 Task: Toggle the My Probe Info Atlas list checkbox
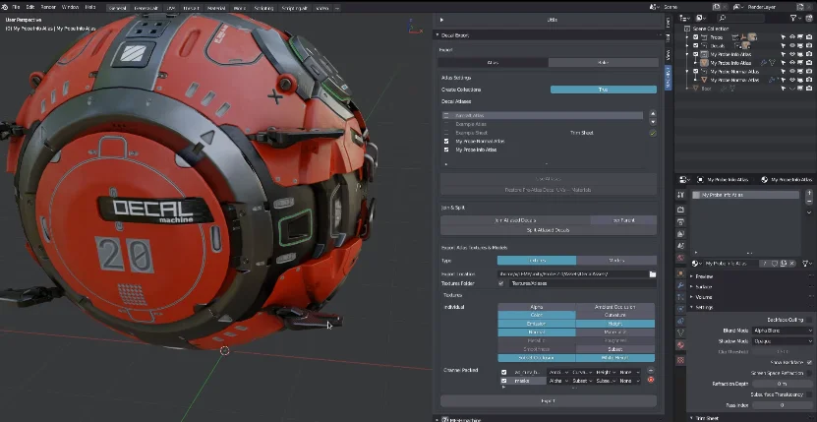pos(446,150)
